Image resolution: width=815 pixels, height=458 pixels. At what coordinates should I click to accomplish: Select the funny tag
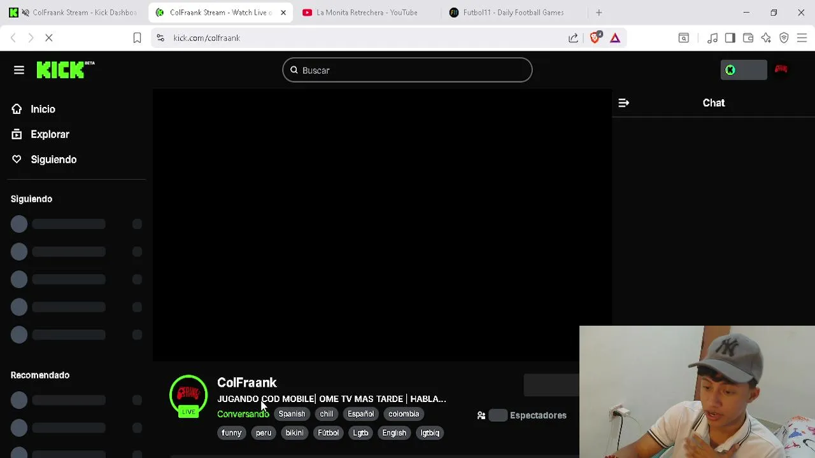pyautogui.click(x=232, y=433)
